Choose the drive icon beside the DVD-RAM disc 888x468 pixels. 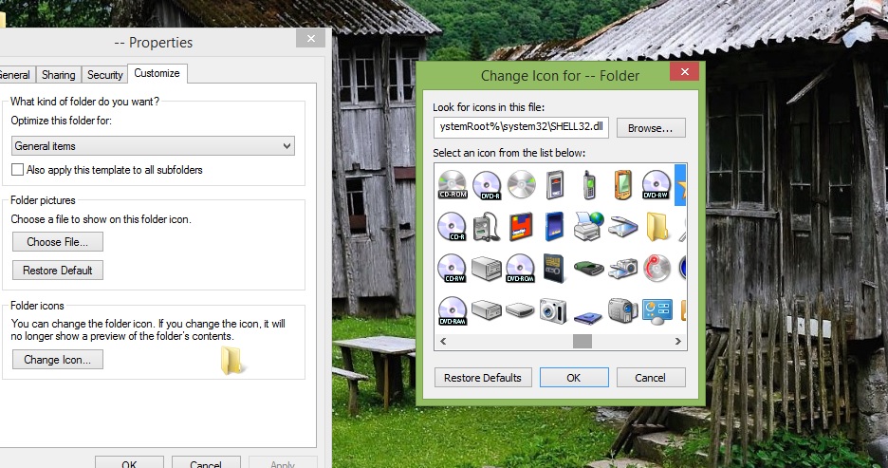coord(487,309)
